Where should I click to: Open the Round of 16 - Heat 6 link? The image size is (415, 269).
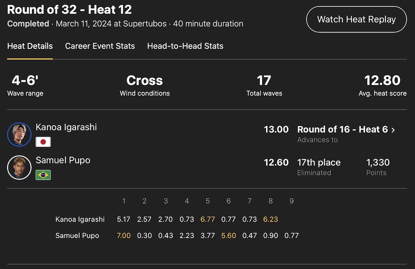pyautogui.click(x=342, y=130)
